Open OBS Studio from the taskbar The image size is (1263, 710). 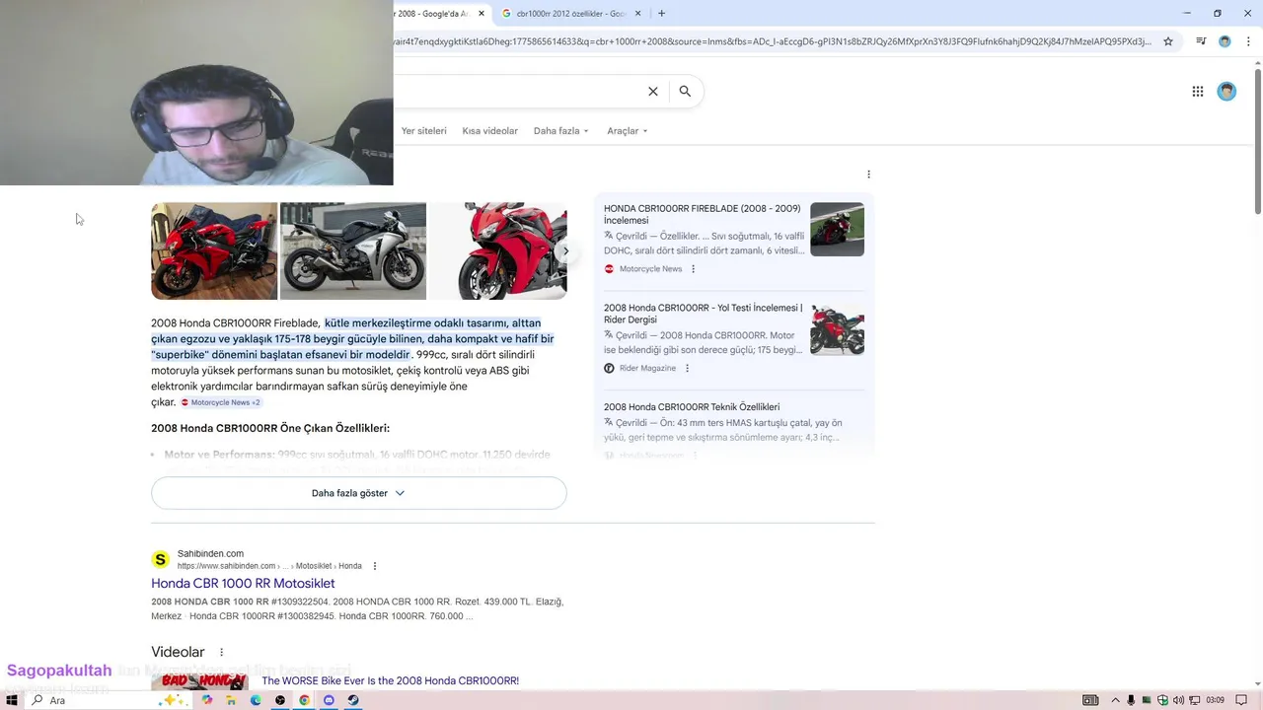(280, 700)
